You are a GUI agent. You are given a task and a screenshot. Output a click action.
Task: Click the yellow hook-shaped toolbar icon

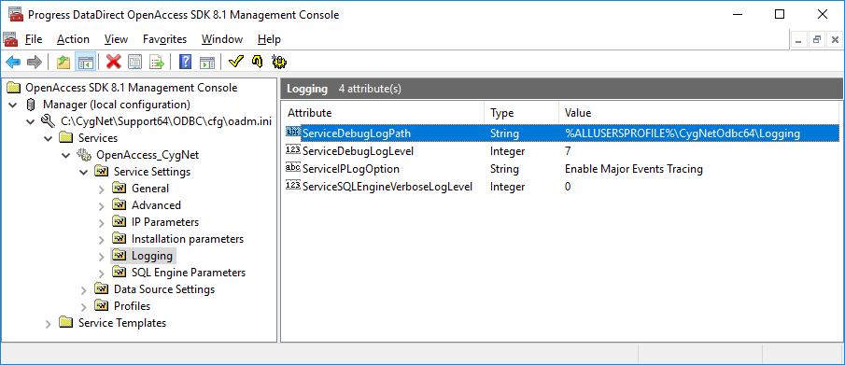(x=257, y=62)
